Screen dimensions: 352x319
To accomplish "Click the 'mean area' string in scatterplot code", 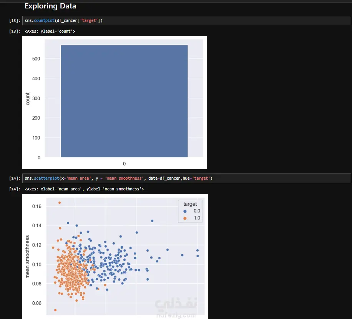I will pos(78,178).
